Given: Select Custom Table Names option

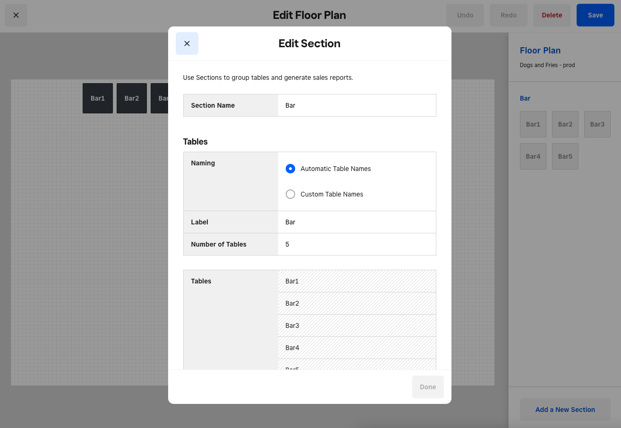Looking at the screenshot, I should click(x=290, y=194).
